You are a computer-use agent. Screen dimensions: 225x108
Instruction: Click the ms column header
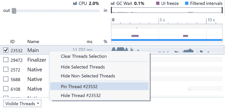coord(89,42)
